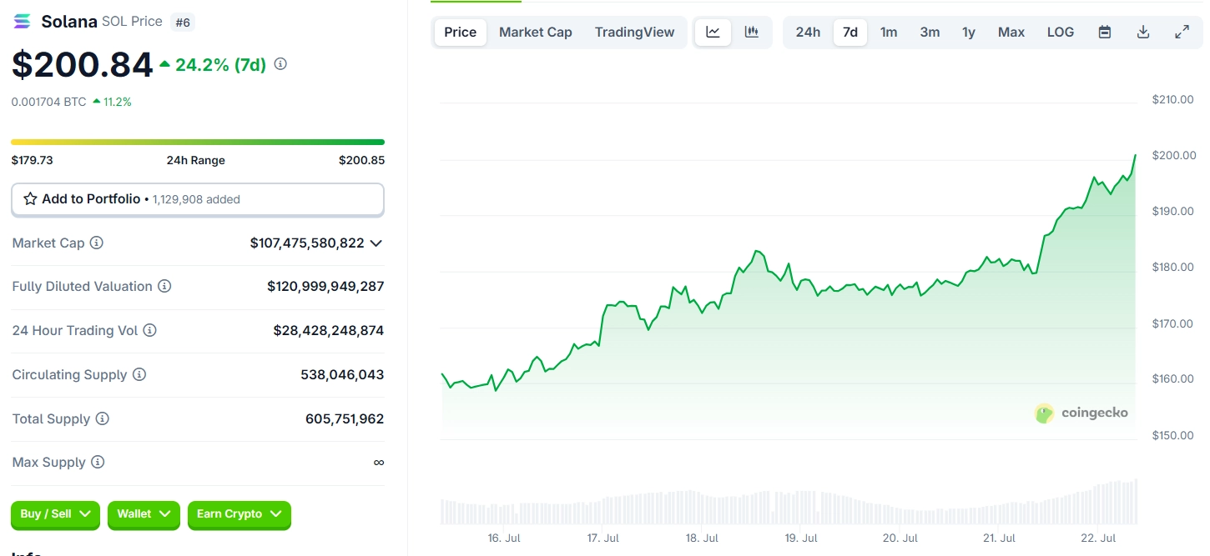Screen dimensions: 1210x556
Task: Click the 24h Range progress bar
Action: point(198,142)
